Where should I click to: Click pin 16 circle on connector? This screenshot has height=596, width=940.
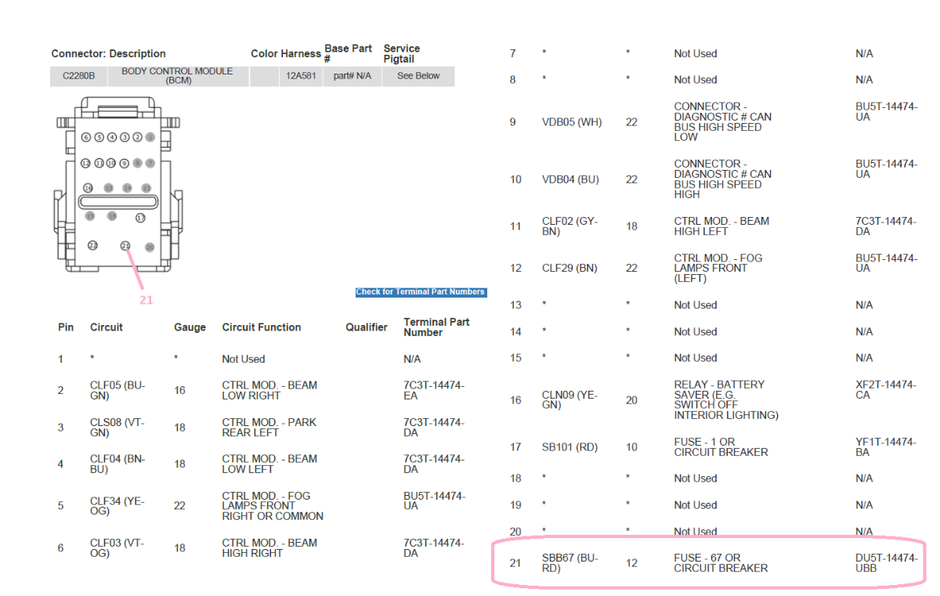pyautogui.click(x=89, y=189)
